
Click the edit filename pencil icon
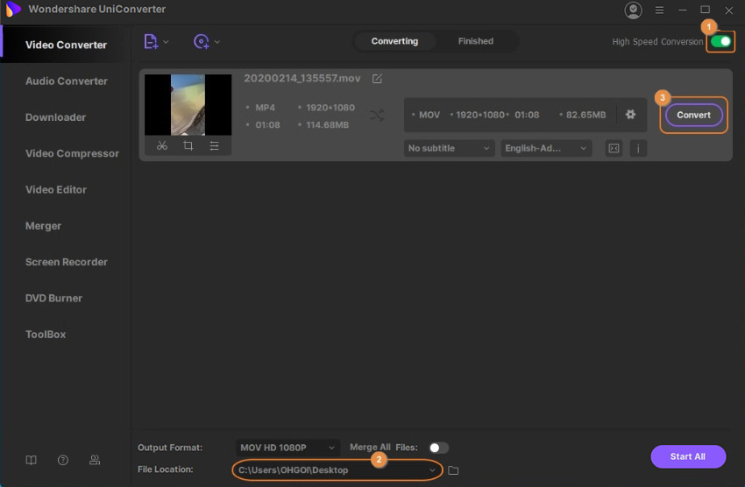[x=377, y=79]
